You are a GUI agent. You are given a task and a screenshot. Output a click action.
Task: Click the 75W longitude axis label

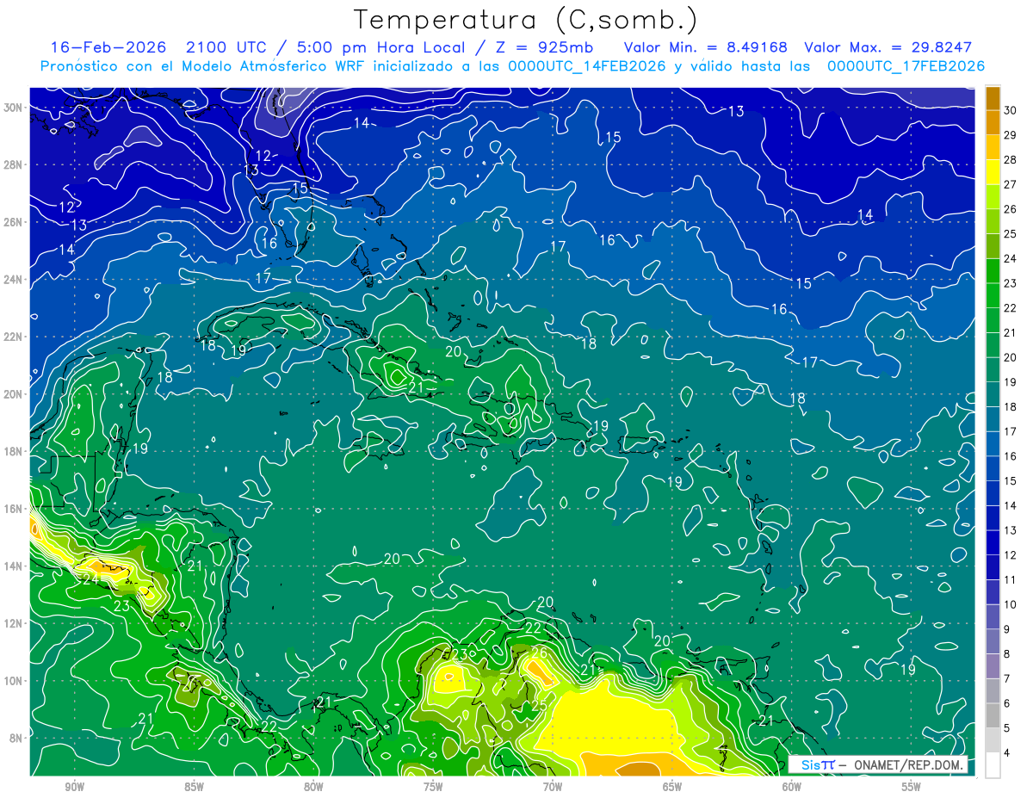tap(433, 786)
